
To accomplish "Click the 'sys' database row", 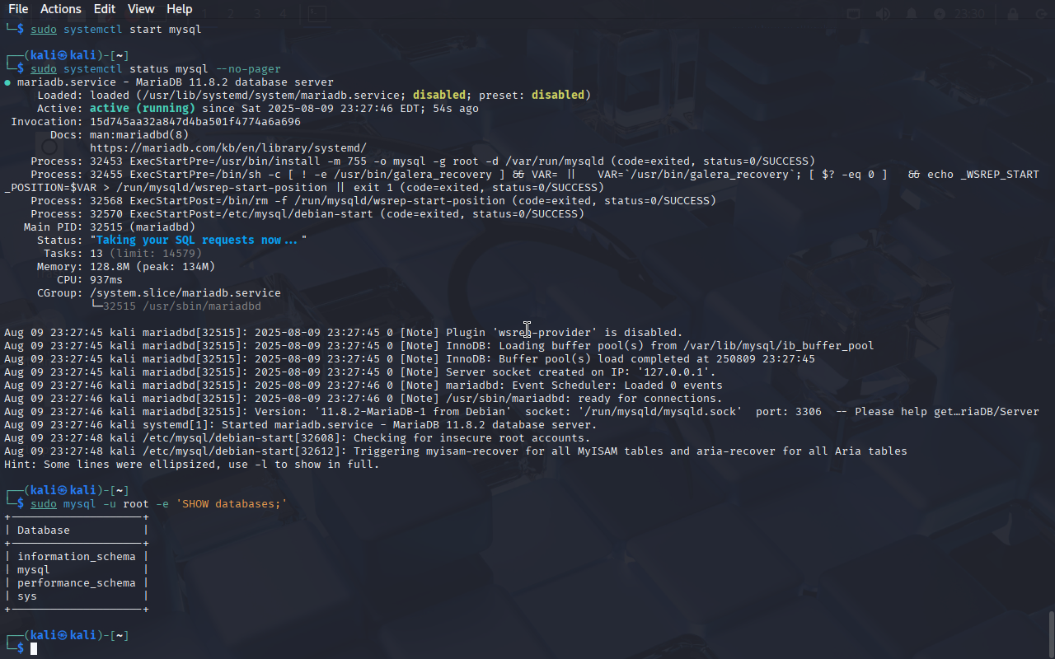I will click(x=27, y=596).
